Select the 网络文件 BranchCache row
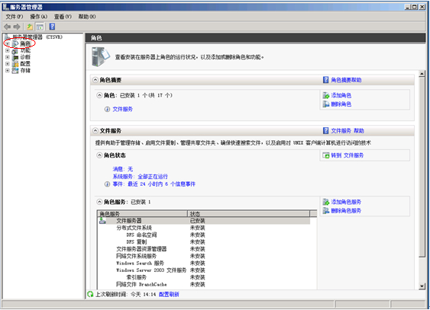The height and width of the screenshot is (310, 430). (x=204, y=285)
